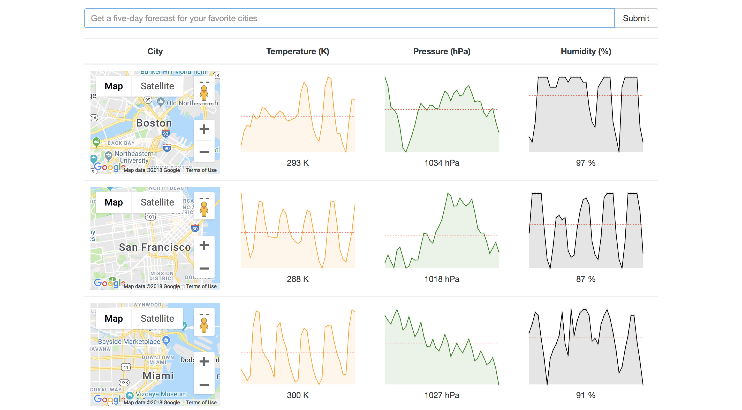Click the Vizcaya Museum marker icon
Viewport: 742px width, 410px height.
[130, 395]
